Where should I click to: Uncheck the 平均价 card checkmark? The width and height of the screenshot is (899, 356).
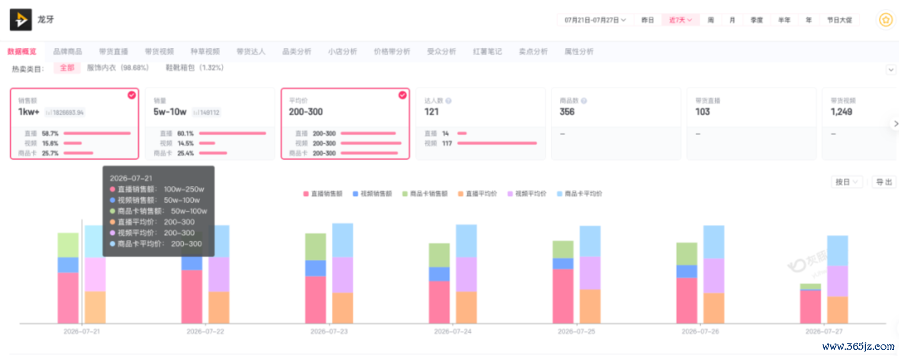(403, 95)
